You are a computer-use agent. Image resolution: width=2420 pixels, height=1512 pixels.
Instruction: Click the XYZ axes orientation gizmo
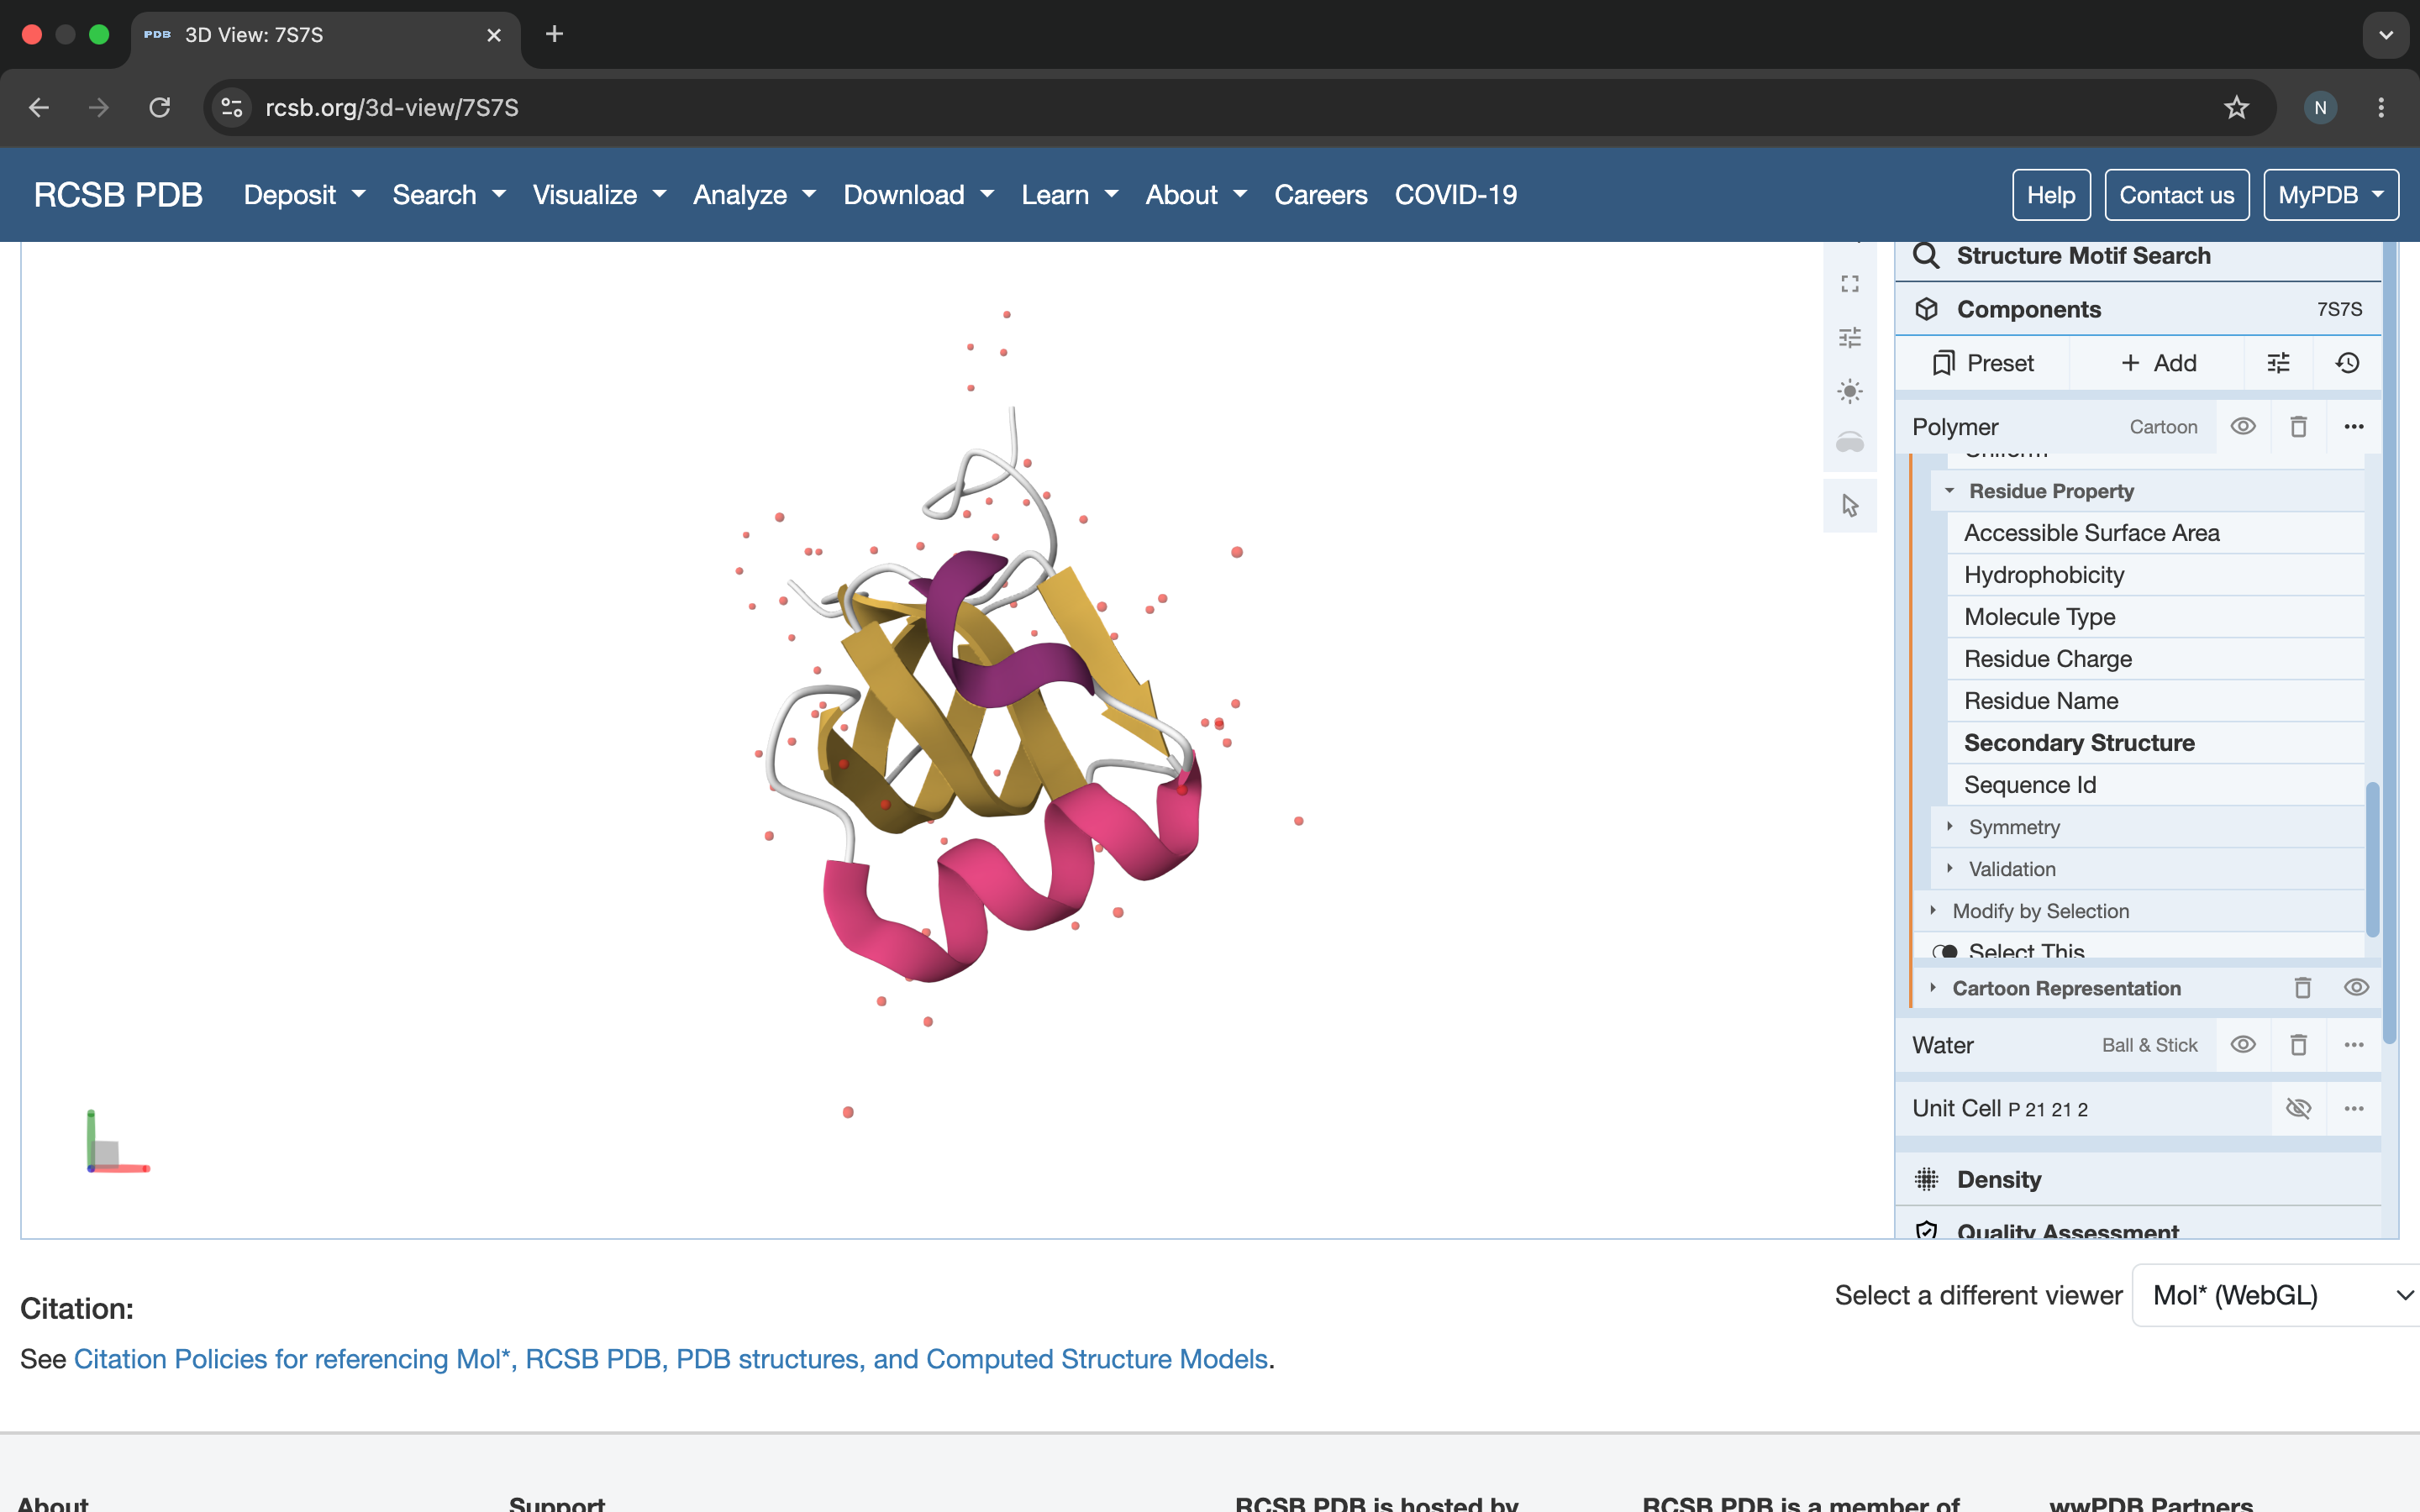(x=117, y=1142)
